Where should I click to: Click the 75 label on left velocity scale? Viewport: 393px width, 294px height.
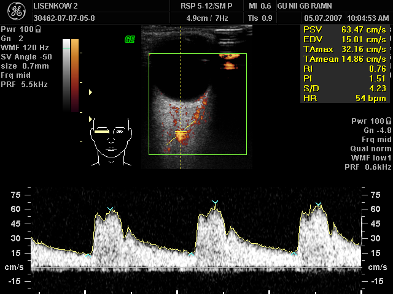15,195
